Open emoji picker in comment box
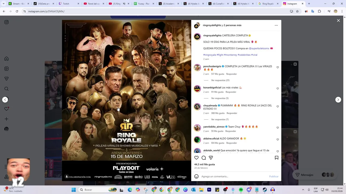Image resolution: width=346 pixels, height=194 pixels. tap(197, 176)
